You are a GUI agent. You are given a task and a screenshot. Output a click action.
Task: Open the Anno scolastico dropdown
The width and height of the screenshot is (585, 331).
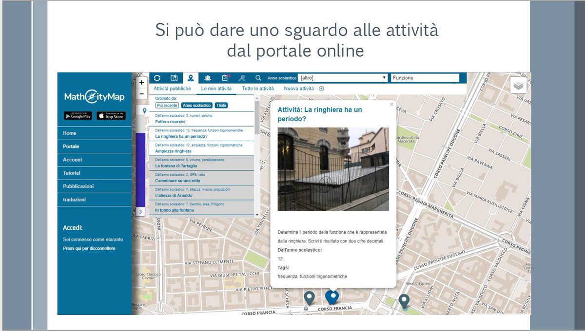coord(343,78)
